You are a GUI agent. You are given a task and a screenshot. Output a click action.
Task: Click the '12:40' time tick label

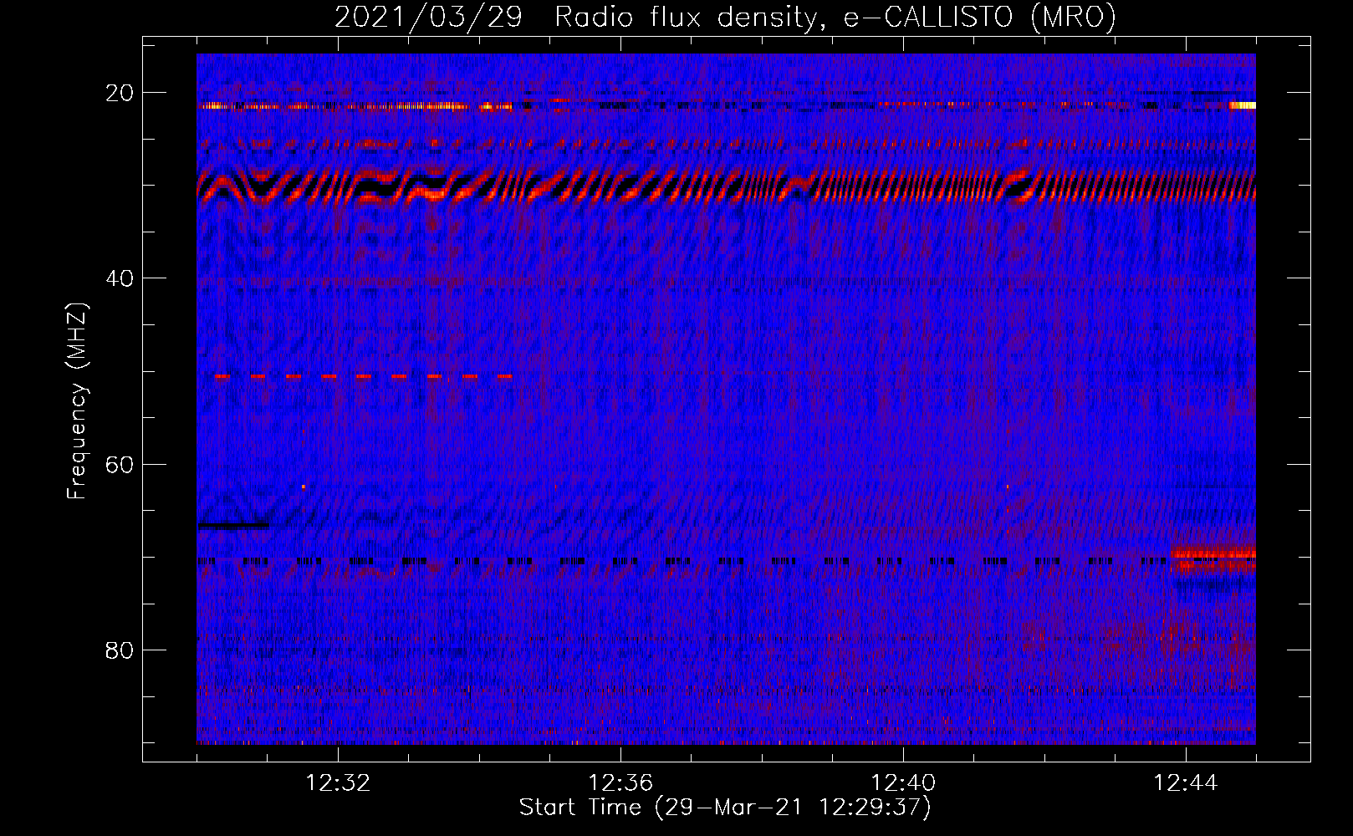(903, 783)
